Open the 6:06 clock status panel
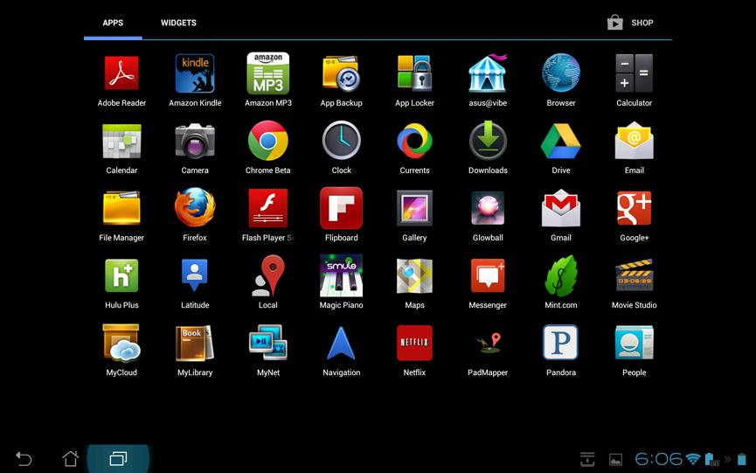 (x=658, y=459)
